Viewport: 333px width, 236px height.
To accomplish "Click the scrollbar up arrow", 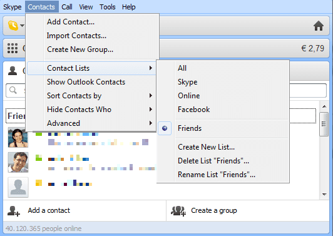I will [x=324, y=106].
